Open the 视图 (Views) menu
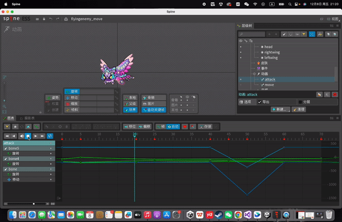342x222 pixels. (x=333, y=19)
